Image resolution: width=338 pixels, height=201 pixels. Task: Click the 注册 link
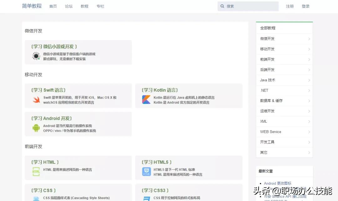tap(290, 6)
